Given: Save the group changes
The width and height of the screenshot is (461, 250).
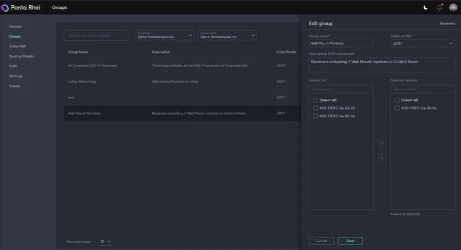Looking at the screenshot, I should point(350,241).
